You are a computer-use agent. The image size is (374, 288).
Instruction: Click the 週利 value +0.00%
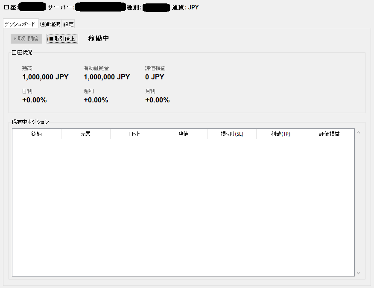pos(96,100)
